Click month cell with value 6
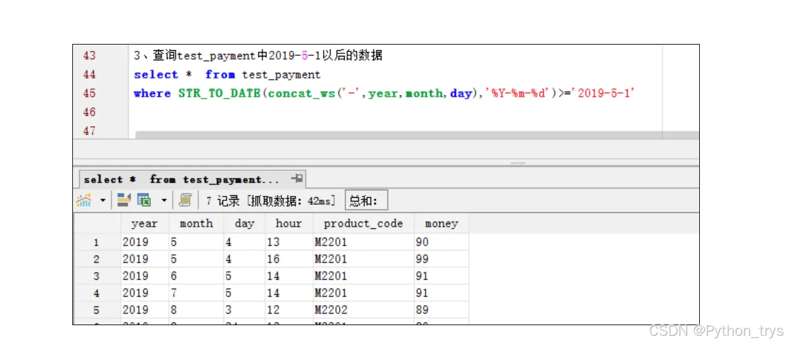 coord(196,276)
